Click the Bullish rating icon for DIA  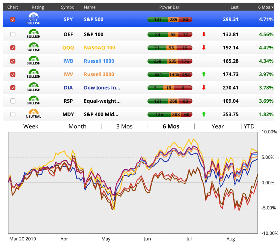click(x=34, y=87)
